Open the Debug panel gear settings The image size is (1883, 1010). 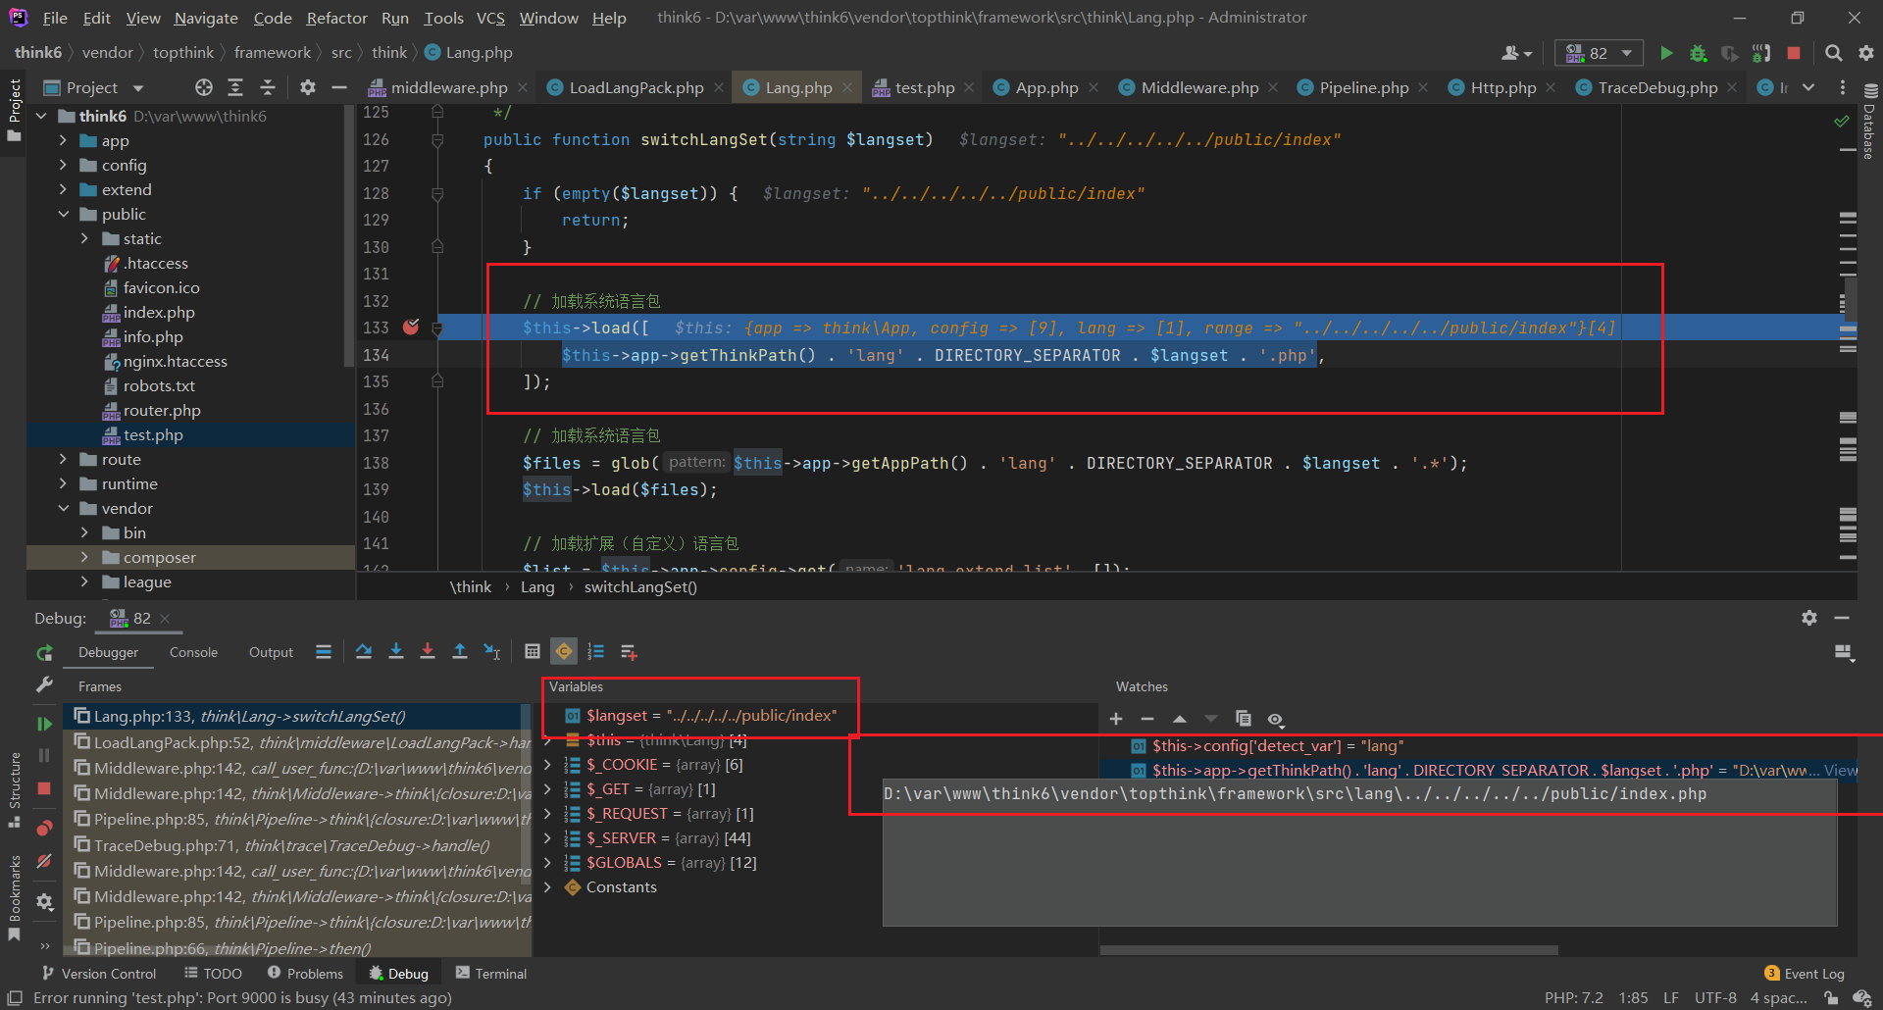(x=1809, y=618)
